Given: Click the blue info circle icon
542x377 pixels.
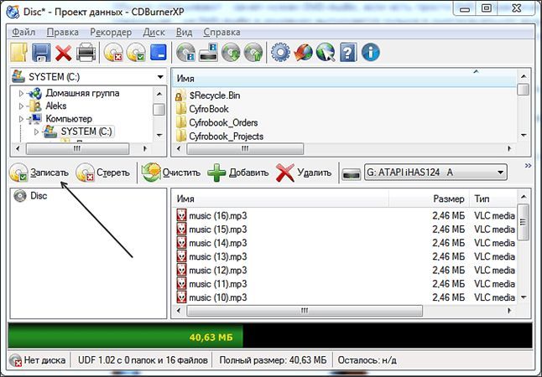Looking at the screenshot, I should (x=371, y=53).
